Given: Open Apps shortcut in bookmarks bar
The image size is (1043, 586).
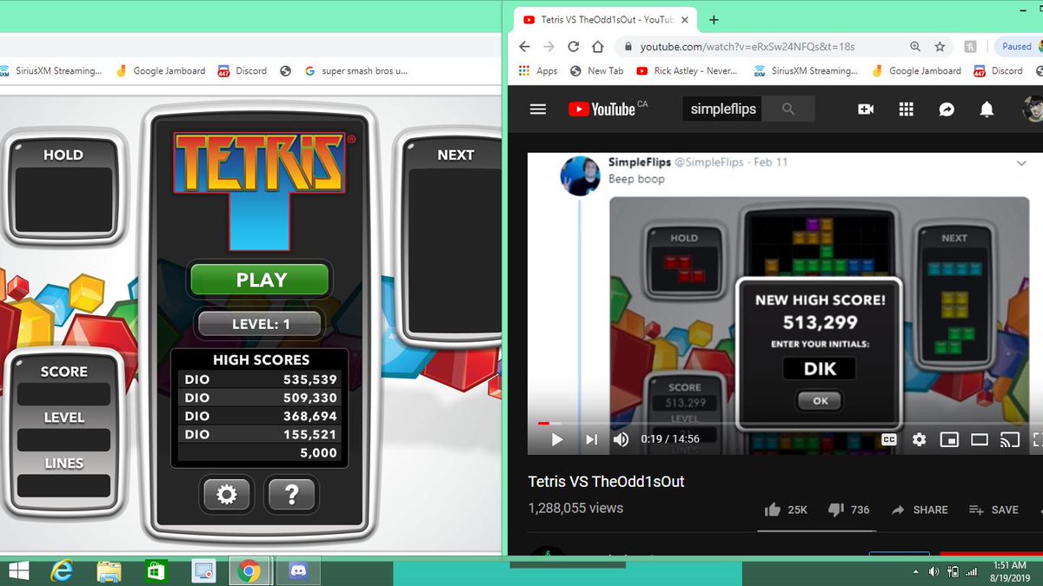Looking at the screenshot, I should click(538, 71).
